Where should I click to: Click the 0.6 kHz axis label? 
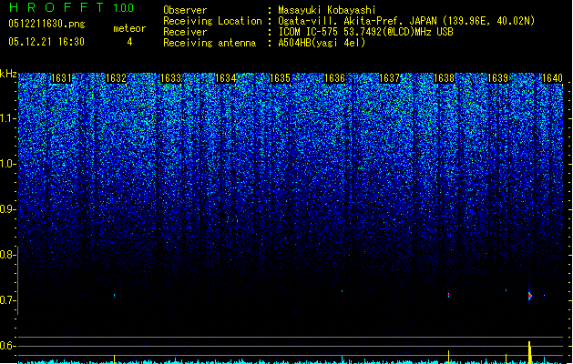[6, 346]
